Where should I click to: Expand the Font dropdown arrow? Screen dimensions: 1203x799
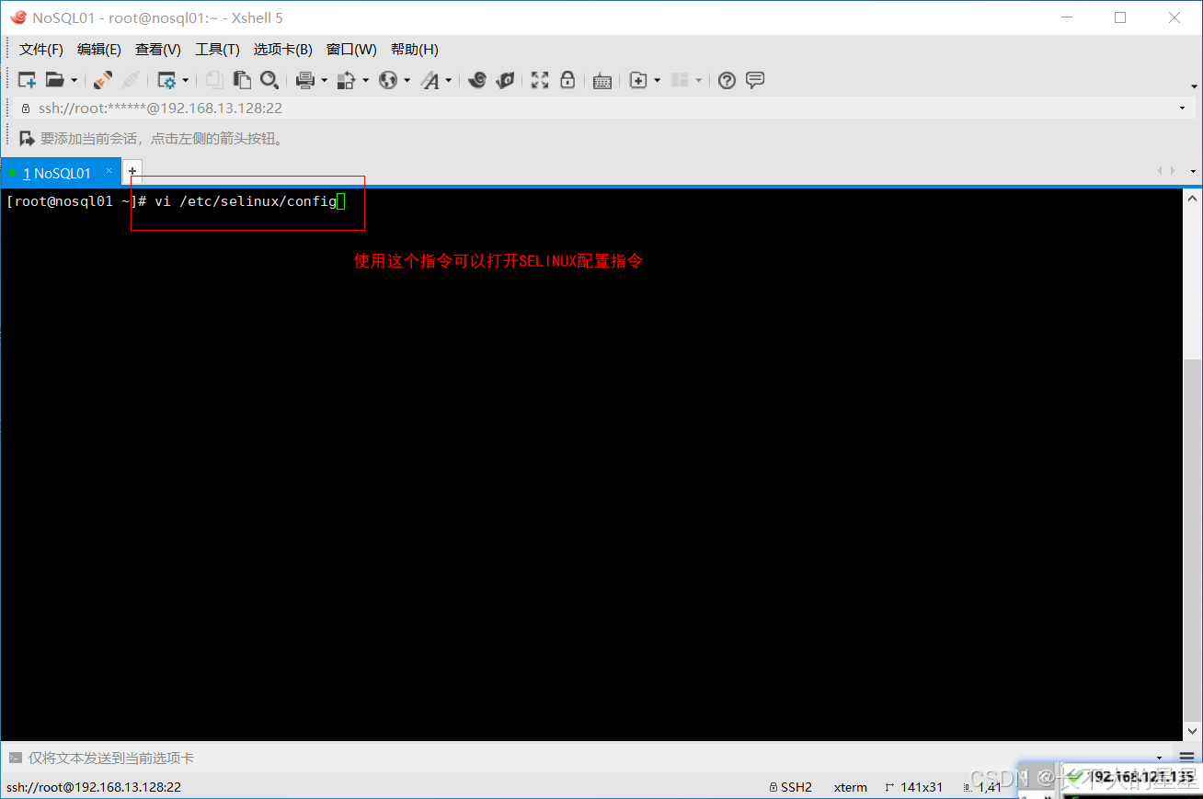click(449, 81)
